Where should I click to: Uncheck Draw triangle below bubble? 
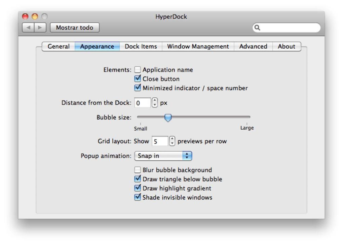pos(138,179)
